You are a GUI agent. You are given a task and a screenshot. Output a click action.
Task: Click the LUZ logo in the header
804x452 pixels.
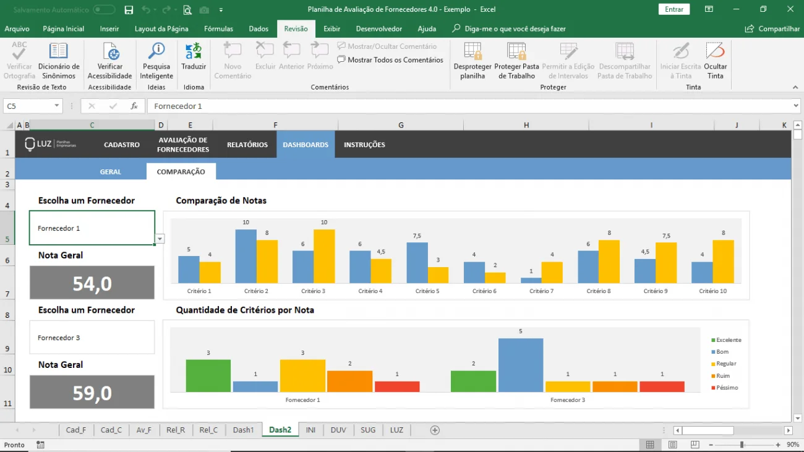[51, 144]
